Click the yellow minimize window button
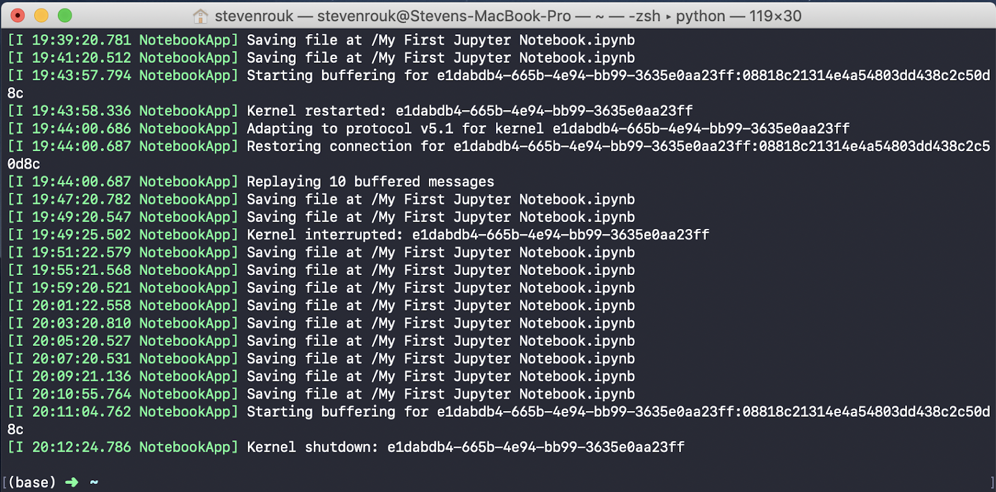 coord(41,16)
